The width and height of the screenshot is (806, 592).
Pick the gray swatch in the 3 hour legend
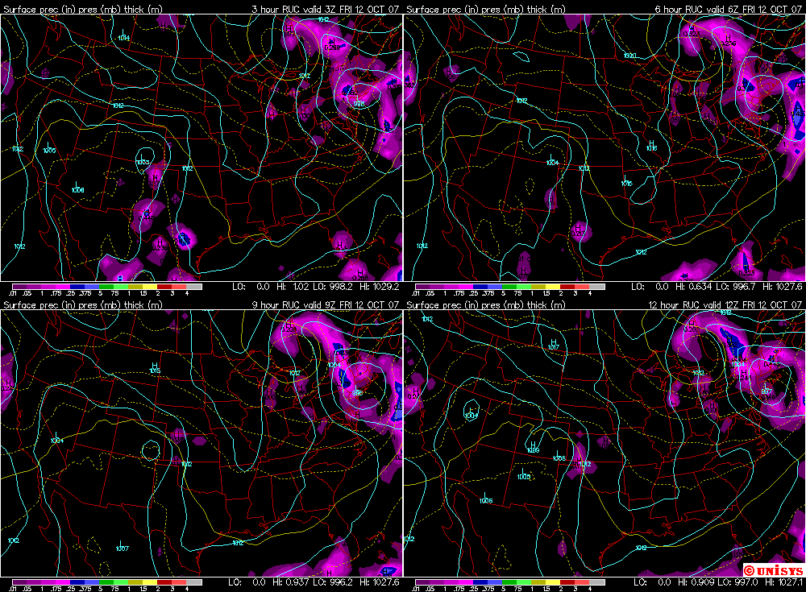193,286
